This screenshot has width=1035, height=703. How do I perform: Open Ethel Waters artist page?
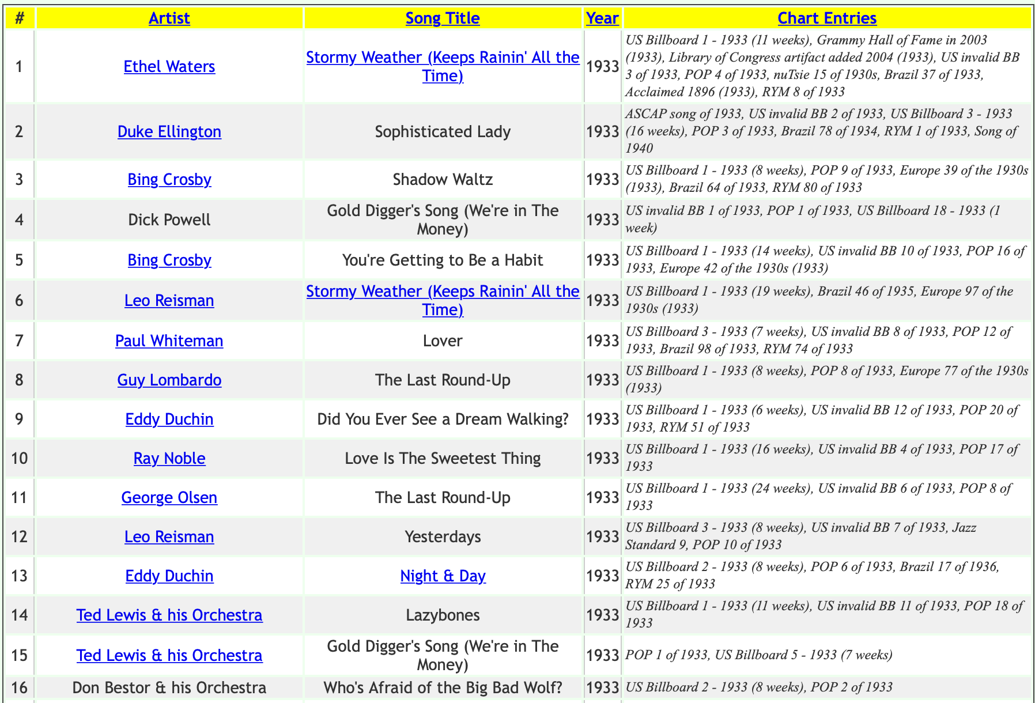click(x=169, y=66)
